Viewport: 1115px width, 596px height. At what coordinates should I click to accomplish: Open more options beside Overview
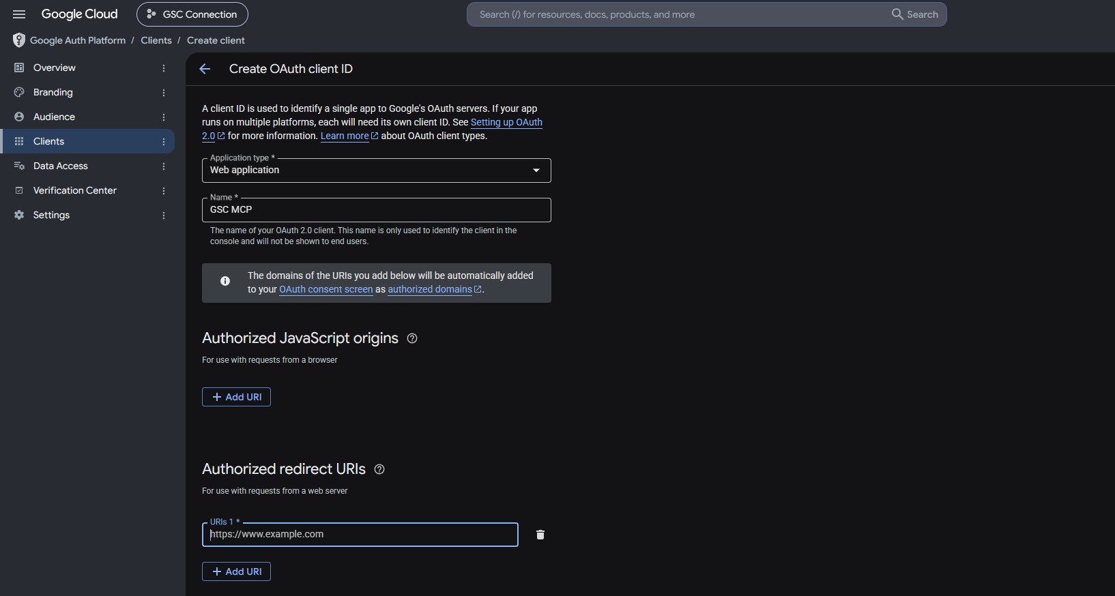point(164,68)
